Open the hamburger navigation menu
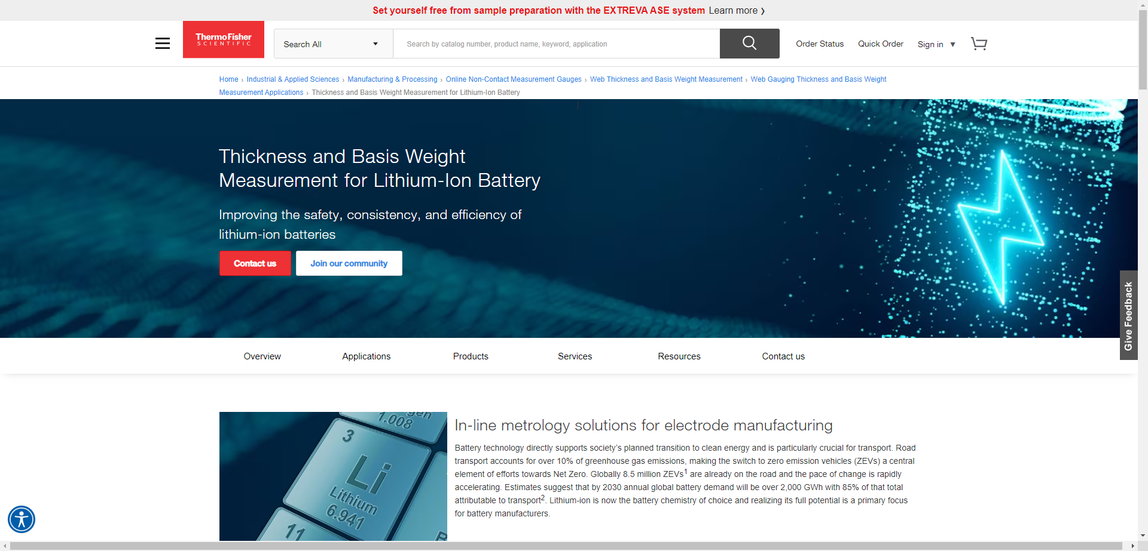Viewport: 1148px width, 551px height. (163, 44)
